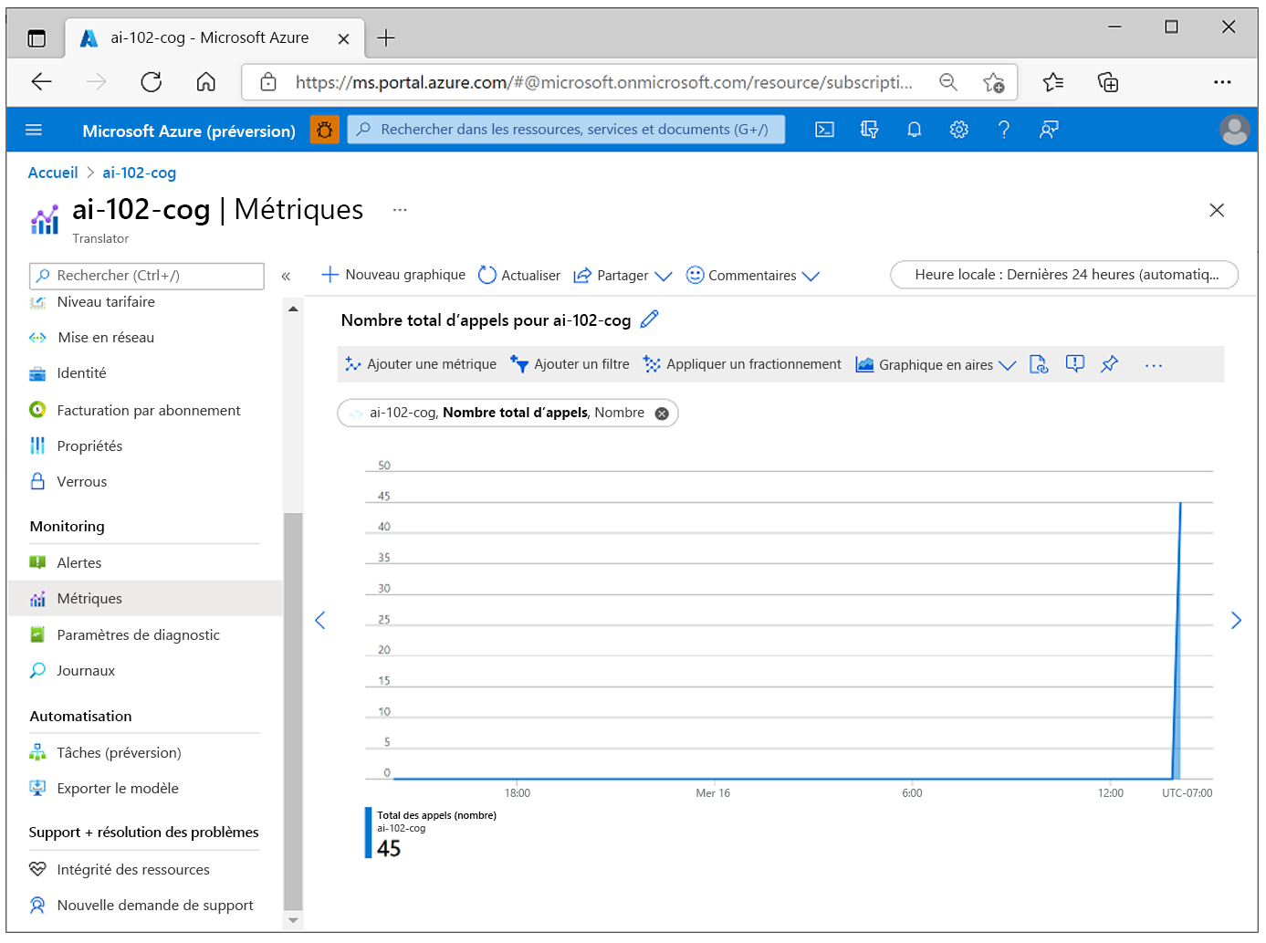The height and width of the screenshot is (943, 1266).
Task: Open browser settings and more menu
Action: click(1222, 82)
